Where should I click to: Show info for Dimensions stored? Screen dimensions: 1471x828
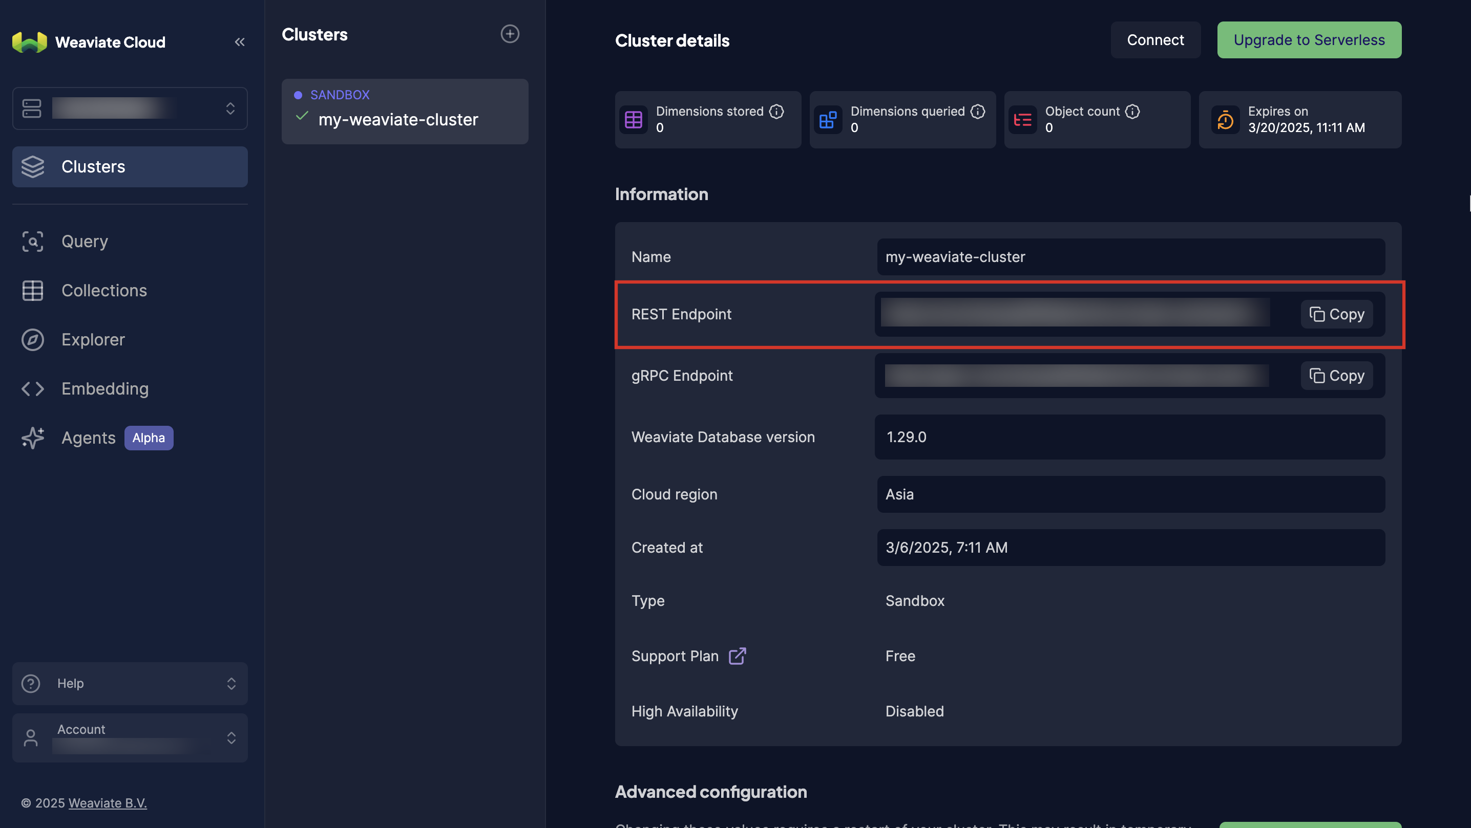[776, 111]
